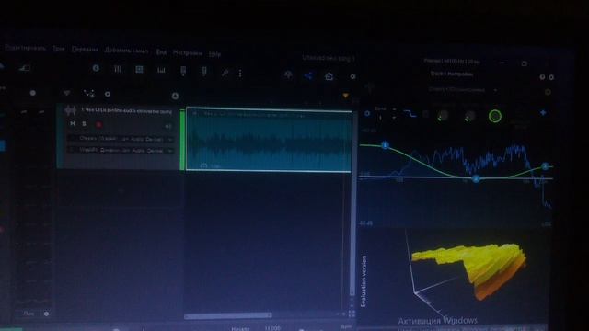Click the orange triangle marker on the timeline

tap(346, 96)
